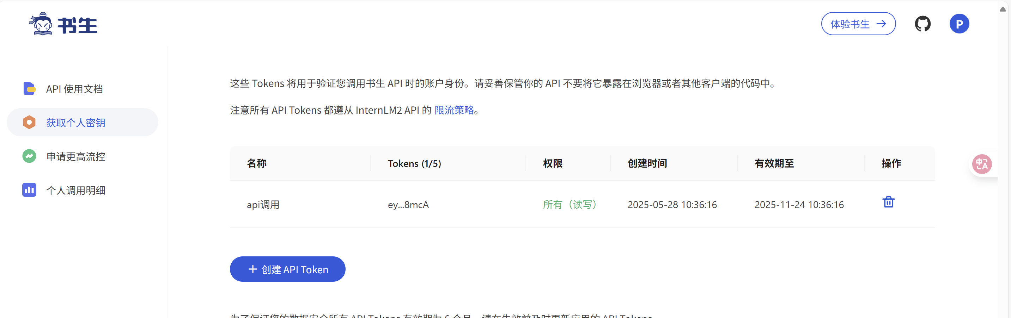
Task: Click the scrollbar up arrow
Action: (1003, 9)
